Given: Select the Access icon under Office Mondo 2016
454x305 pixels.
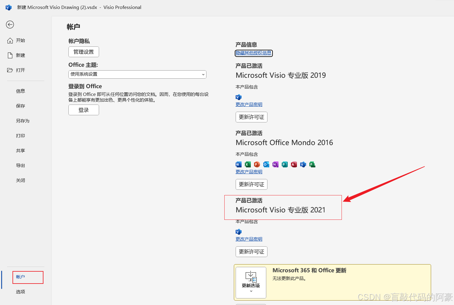Looking at the screenshot, I should tap(294, 164).
